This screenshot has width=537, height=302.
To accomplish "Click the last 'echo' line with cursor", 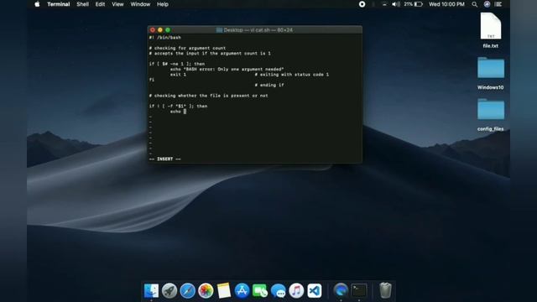I will [x=178, y=112].
